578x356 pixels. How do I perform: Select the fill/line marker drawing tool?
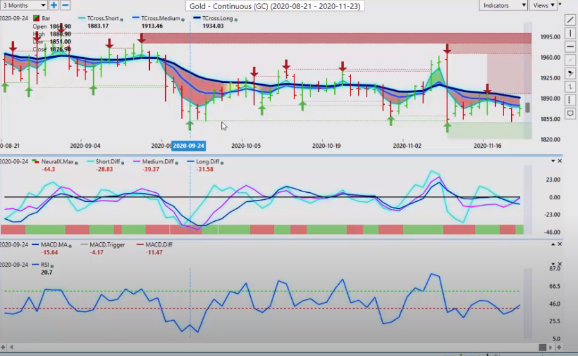coord(570,73)
